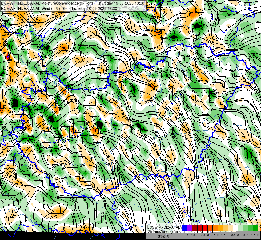The width and height of the screenshot is (261, 240).
Task: Click the white swatch between -0.5 and 0
Action: pyautogui.click(x=235, y=228)
